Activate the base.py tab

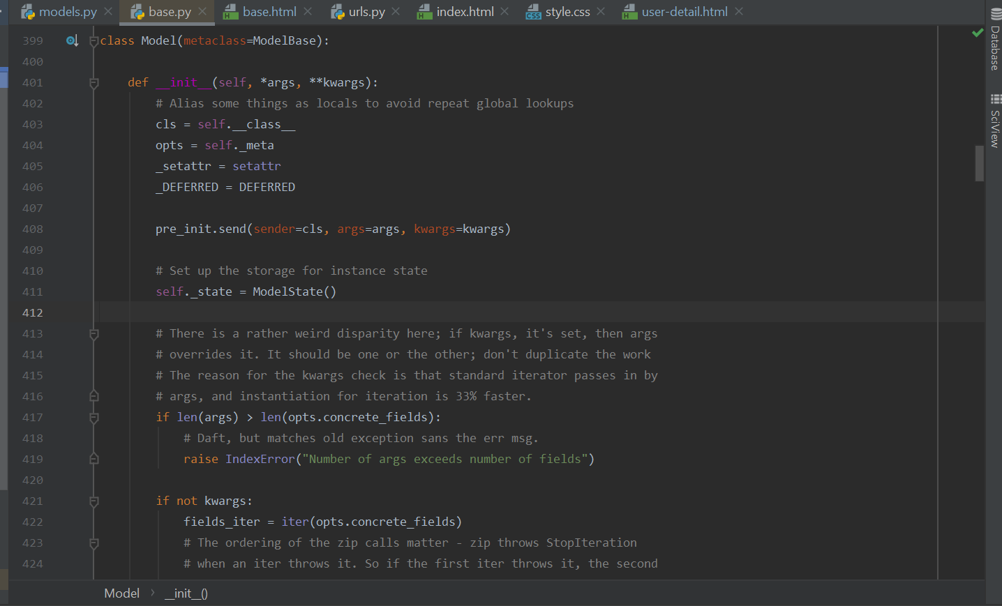pyautogui.click(x=170, y=12)
